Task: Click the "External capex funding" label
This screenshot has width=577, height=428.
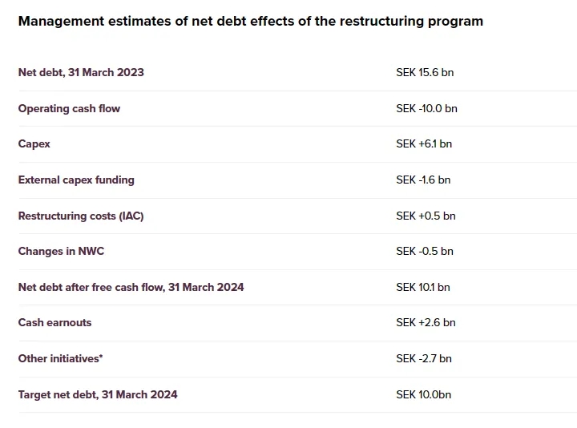Action: coord(76,180)
